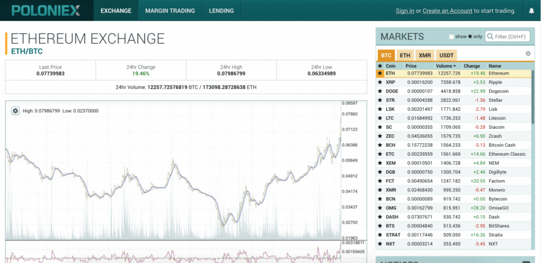Click the markets list scrollbar
Image resolution: width=541 pixels, height=263 pixels.
tap(533, 97)
